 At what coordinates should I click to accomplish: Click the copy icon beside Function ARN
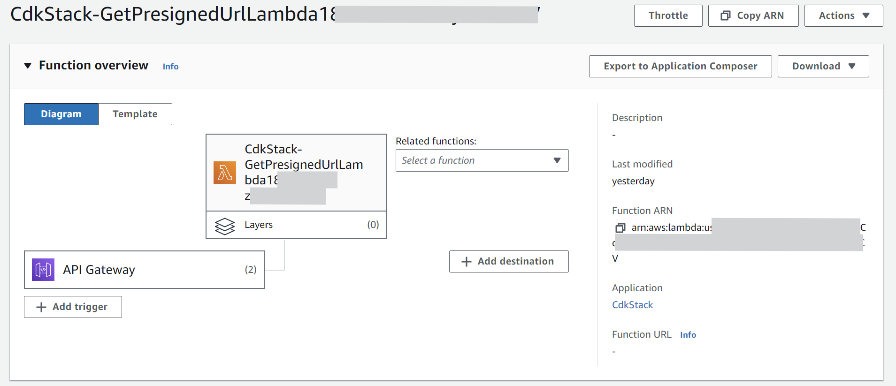(x=620, y=228)
